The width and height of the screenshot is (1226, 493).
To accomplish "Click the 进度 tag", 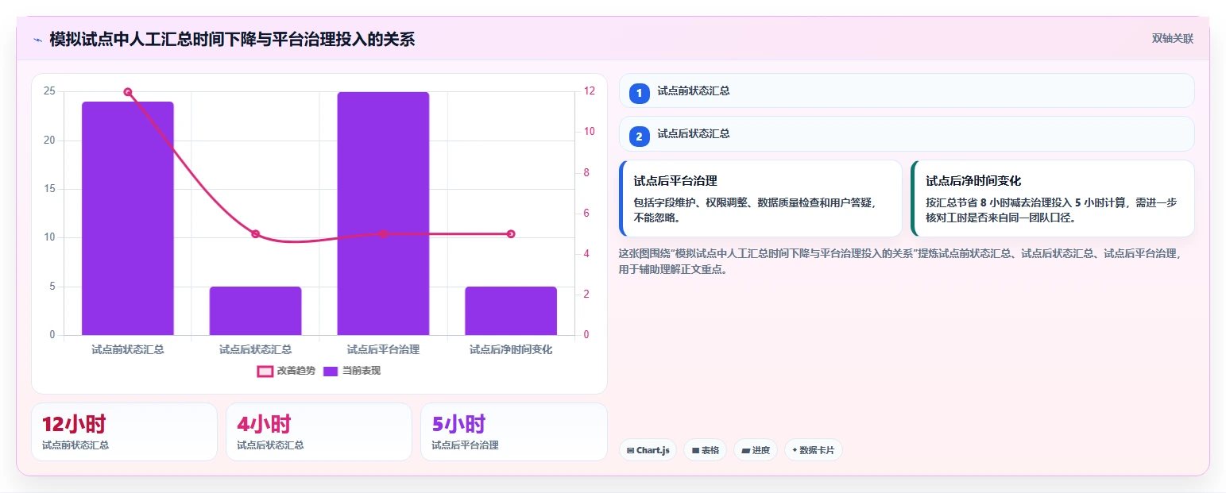I will [x=756, y=450].
